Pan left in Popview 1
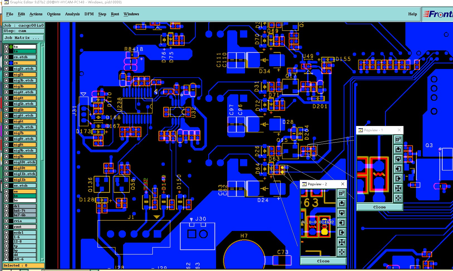Image resolution: width=453 pixels, height=271 pixels. pos(398,169)
